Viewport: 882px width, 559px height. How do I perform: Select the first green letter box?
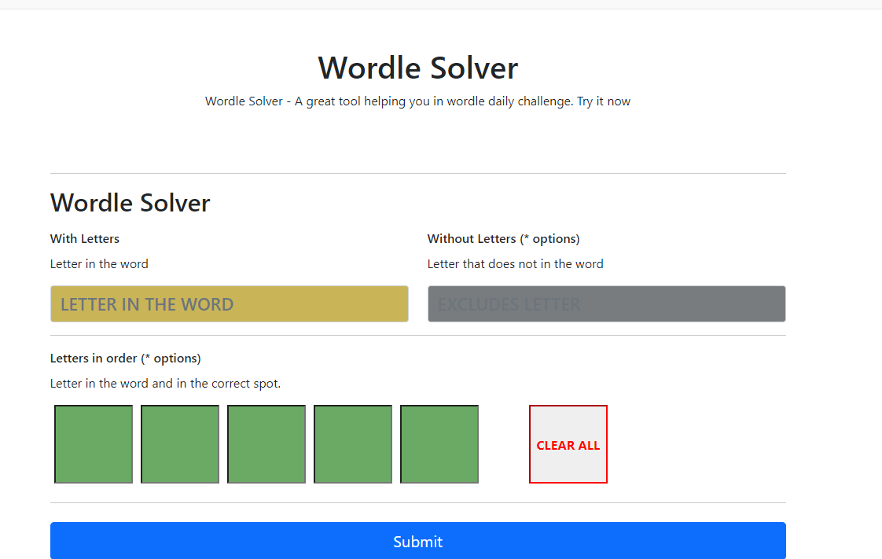tap(94, 444)
